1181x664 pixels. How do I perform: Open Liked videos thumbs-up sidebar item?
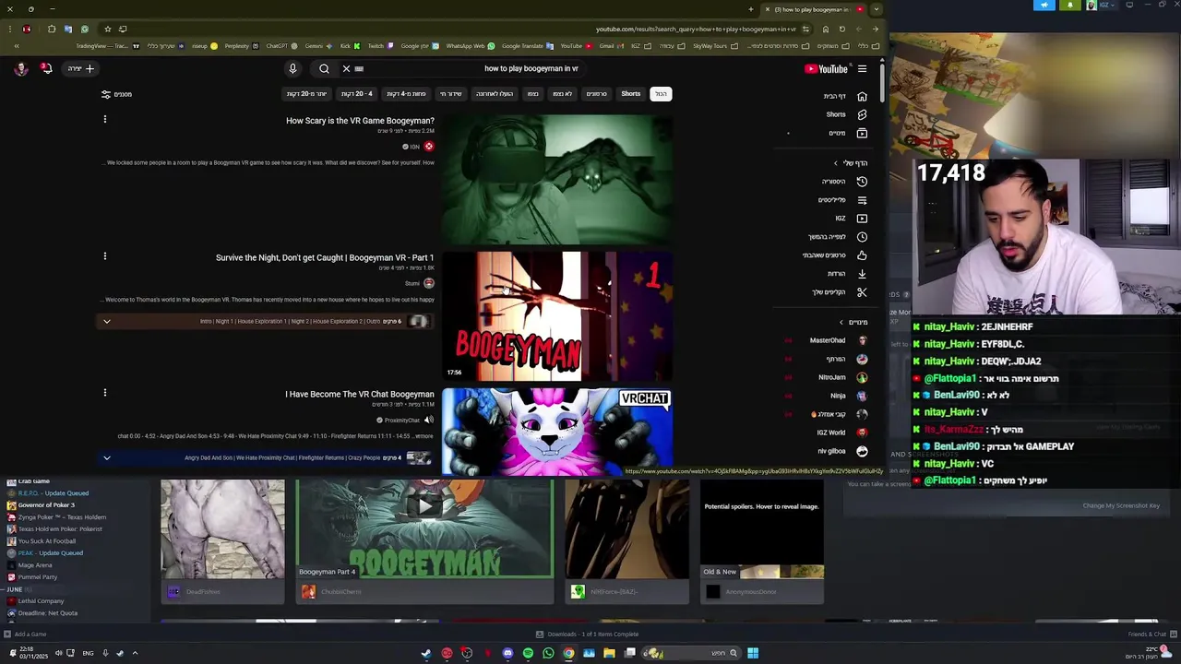coord(836,255)
